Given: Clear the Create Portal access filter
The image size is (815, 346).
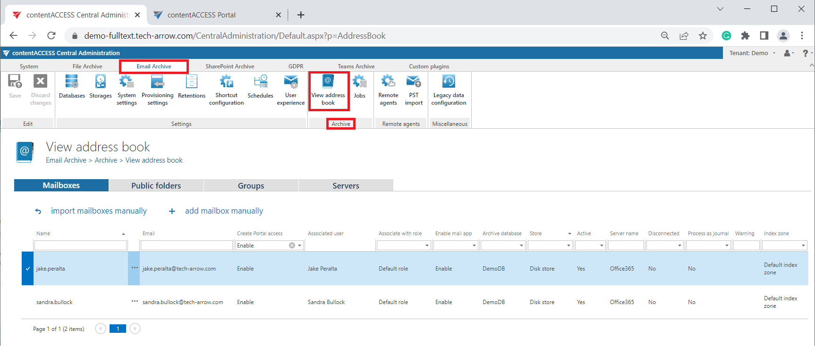Looking at the screenshot, I should click(x=292, y=246).
